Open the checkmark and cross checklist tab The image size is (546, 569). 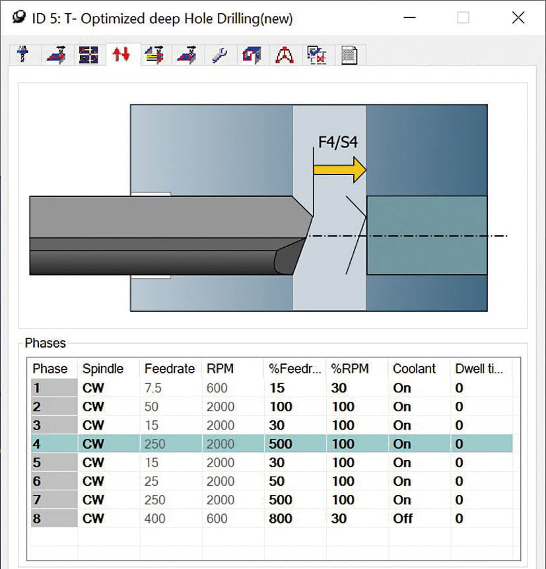point(317,55)
